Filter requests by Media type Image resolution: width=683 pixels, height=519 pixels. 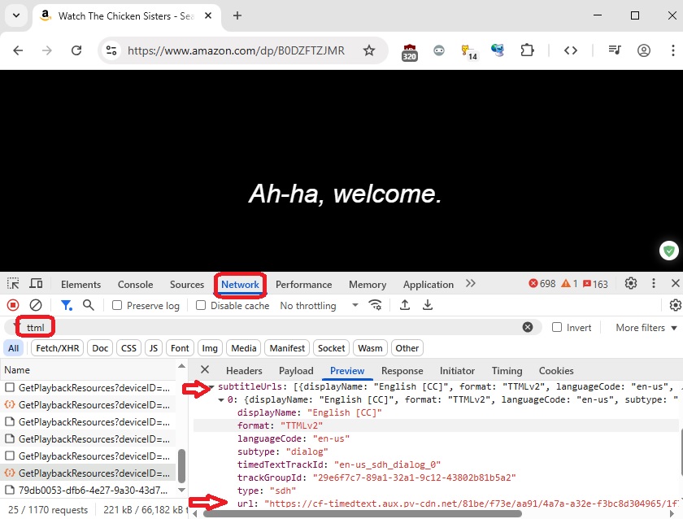(243, 348)
